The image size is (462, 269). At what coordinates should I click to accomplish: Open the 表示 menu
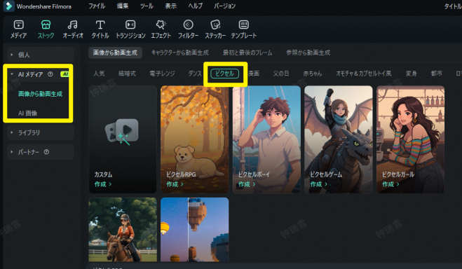click(x=170, y=6)
